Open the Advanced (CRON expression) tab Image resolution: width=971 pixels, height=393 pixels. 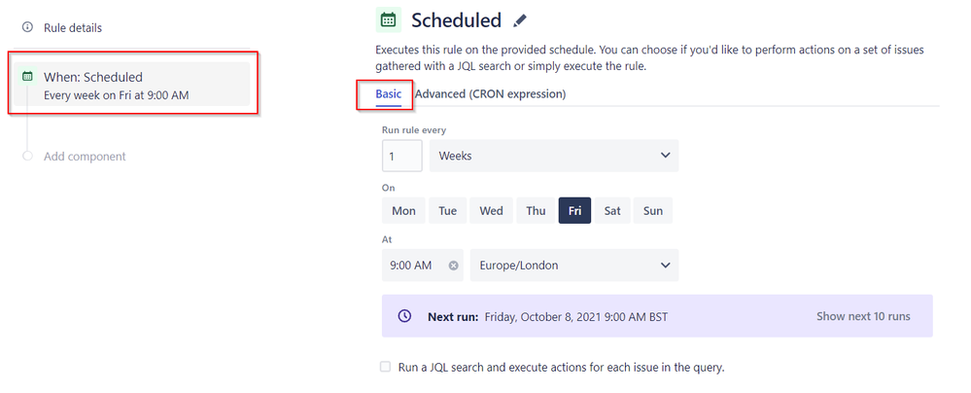point(490,94)
